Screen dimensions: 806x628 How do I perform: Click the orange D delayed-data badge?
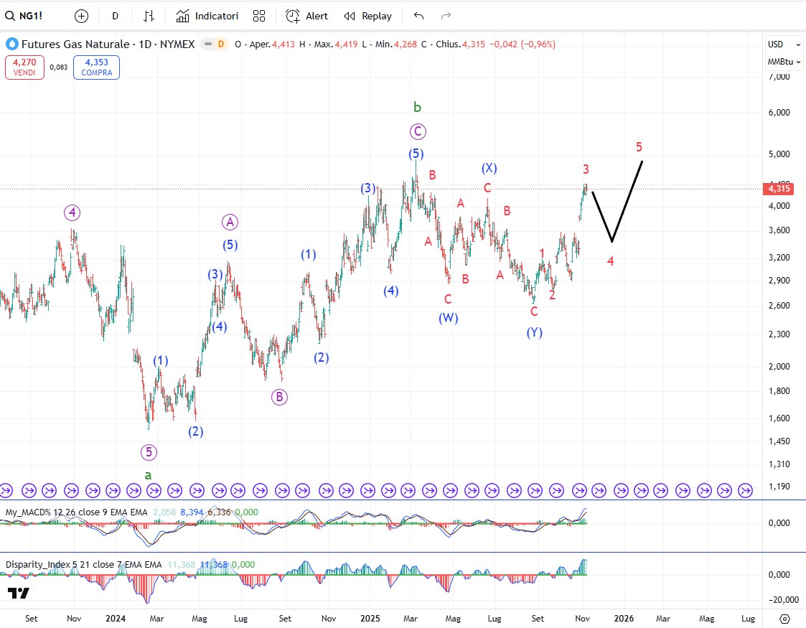pos(220,44)
